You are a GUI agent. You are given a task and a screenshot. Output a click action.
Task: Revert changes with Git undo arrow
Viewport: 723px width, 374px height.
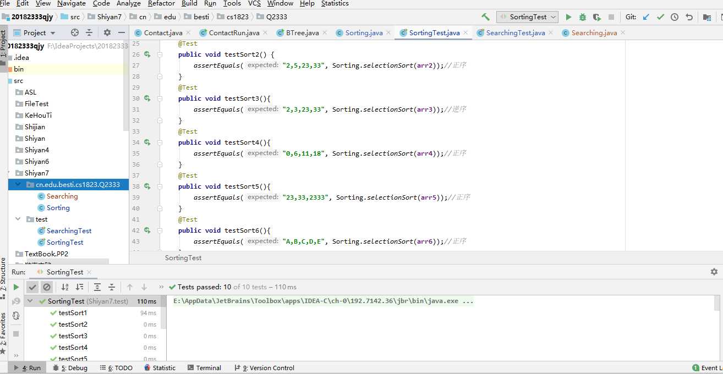click(x=689, y=17)
